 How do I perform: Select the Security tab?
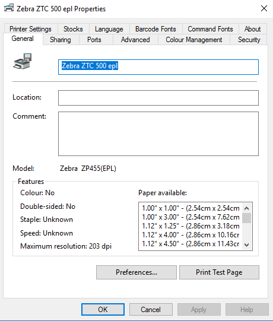[249, 40]
